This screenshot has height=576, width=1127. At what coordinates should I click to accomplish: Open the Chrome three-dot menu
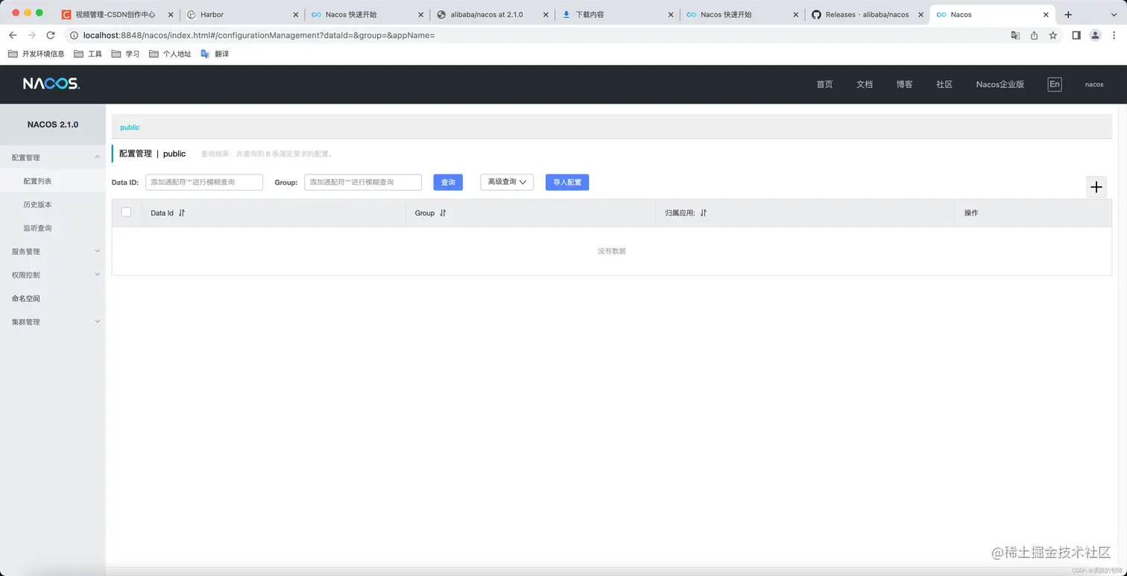(x=1114, y=35)
